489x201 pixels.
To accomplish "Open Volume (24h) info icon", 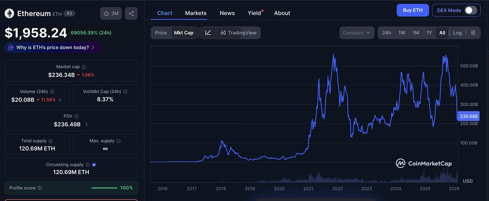I will coord(52,92).
